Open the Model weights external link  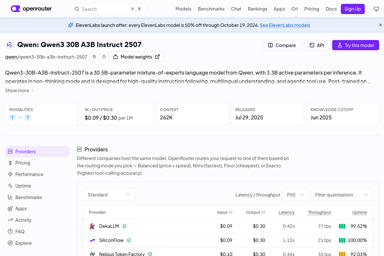coord(137,57)
